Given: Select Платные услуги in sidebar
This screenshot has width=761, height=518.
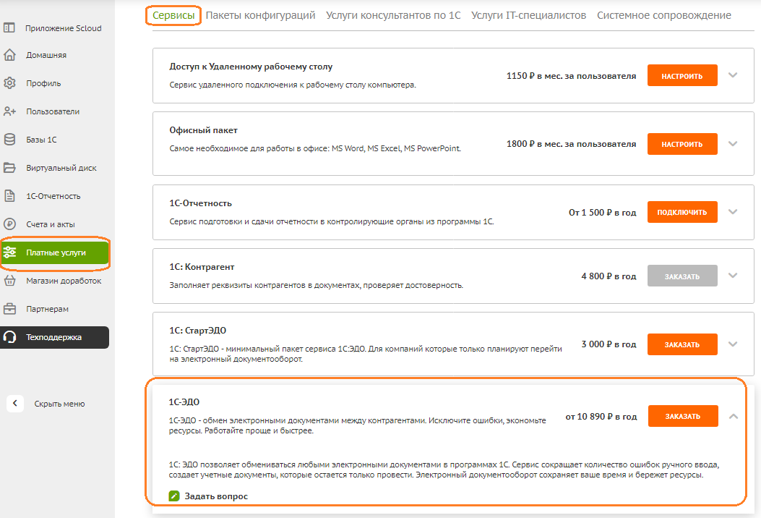Looking at the screenshot, I should [54, 252].
